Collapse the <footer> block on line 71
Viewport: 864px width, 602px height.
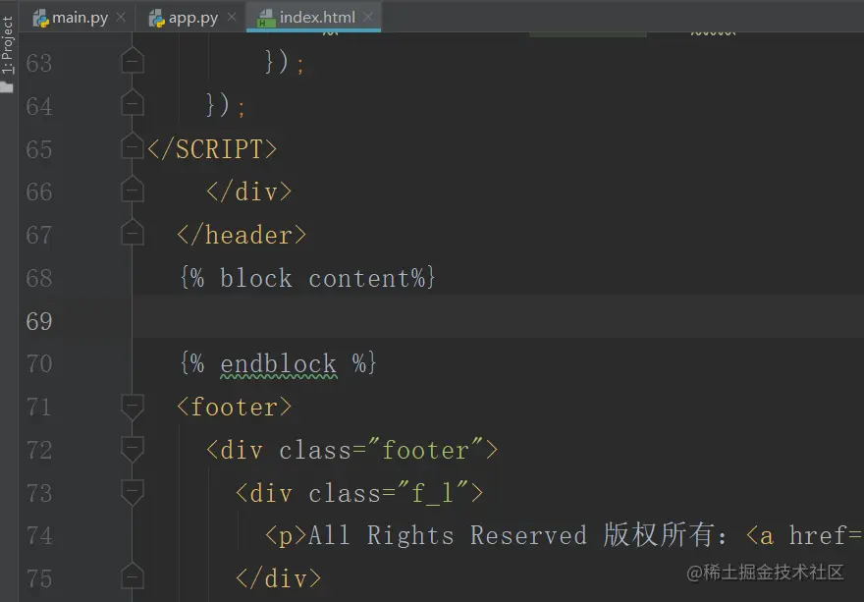[133, 407]
